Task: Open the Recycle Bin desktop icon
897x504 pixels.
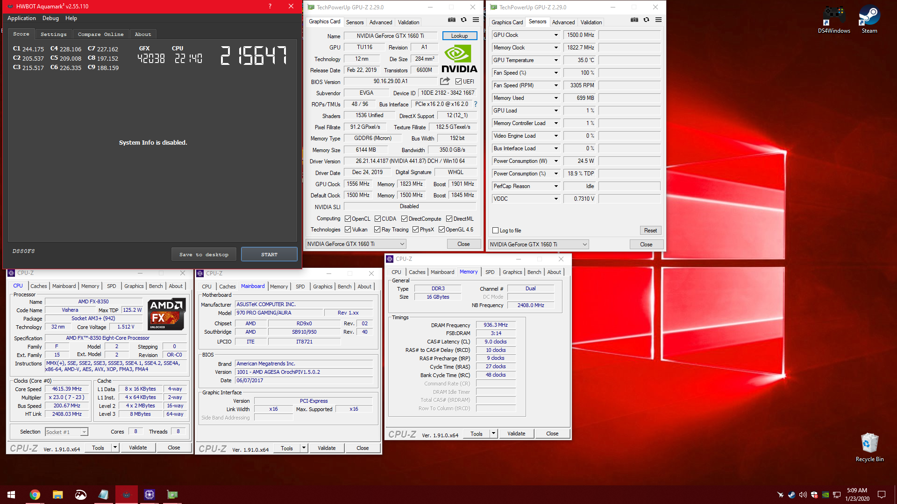Action: (x=869, y=447)
